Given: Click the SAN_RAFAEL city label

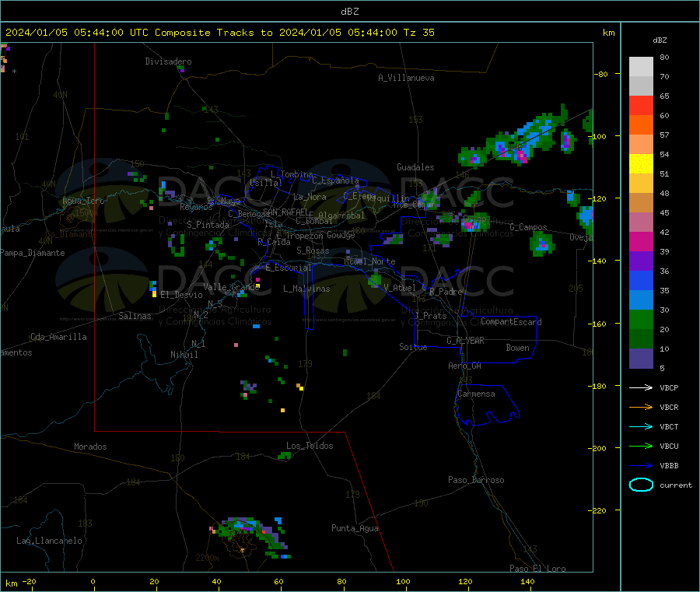Looking at the screenshot, I should [x=285, y=212].
